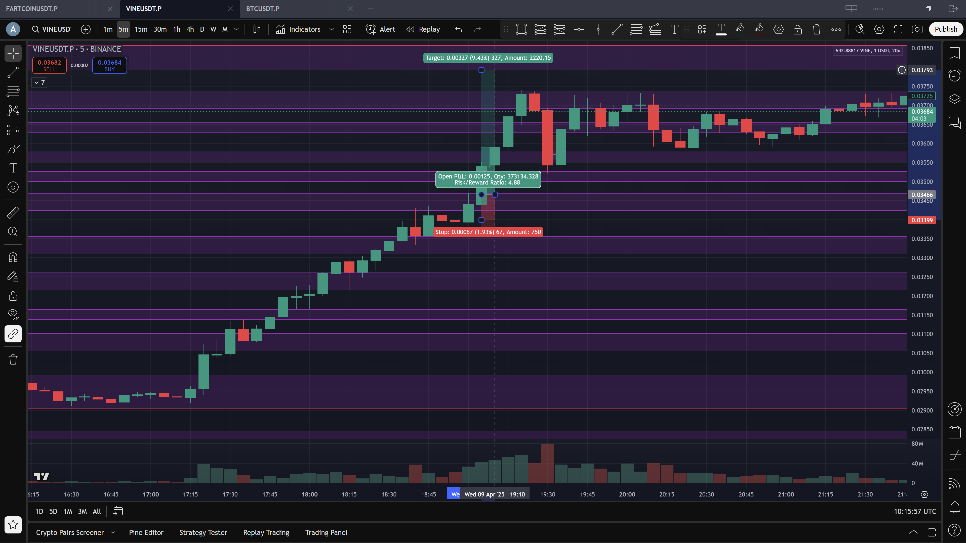Click the line color pencil swatch tool
The width and height of the screenshot is (966, 543).
[x=740, y=29]
